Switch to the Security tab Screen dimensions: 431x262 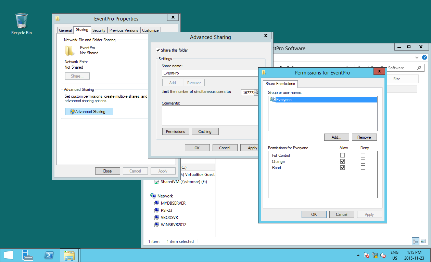(x=99, y=30)
